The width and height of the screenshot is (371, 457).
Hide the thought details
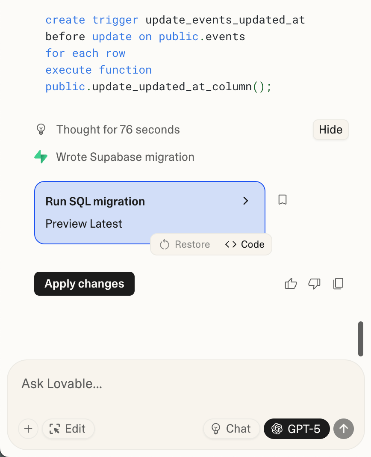point(330,129)
